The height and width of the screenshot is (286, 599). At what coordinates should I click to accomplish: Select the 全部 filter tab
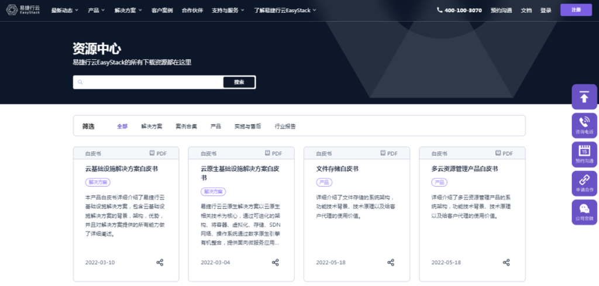pos(122,126)
